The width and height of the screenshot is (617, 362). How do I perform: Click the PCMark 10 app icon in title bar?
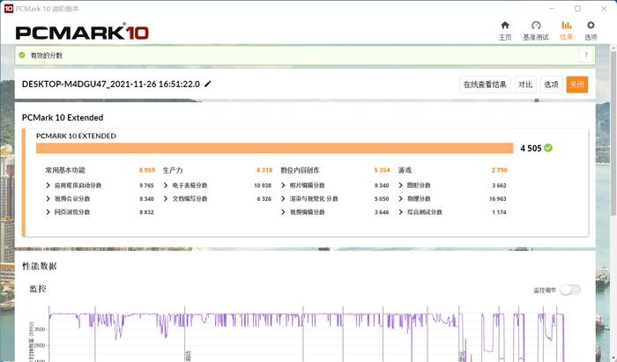[8, 8]
